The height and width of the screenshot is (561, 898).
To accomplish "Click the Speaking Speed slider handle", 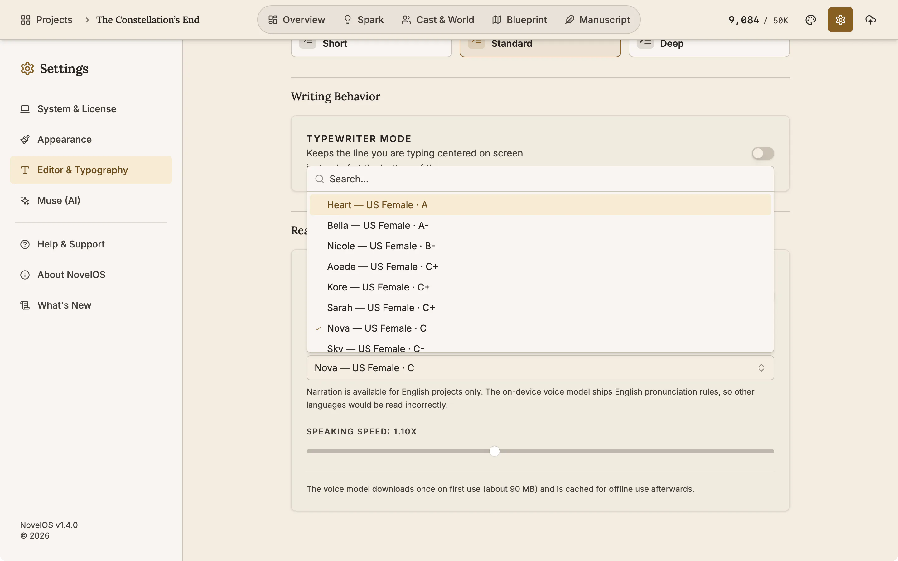I will click(494, 451).
